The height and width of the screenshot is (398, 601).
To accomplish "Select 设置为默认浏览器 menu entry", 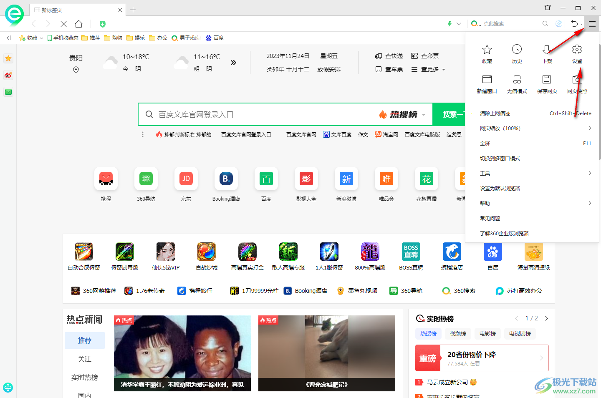I will tap(532, 189).
